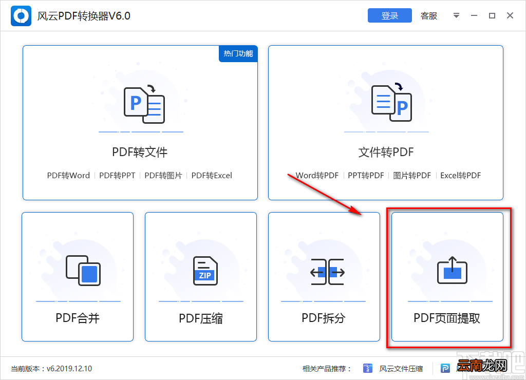Open the title bar dropdown menu arrow
The image size is (526, 380).
click(x=456, y=15)
